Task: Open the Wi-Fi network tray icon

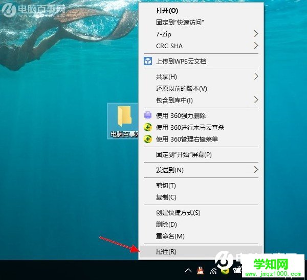Action: click(x=213, y=271)
